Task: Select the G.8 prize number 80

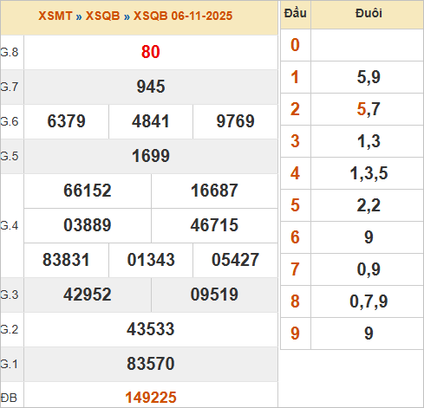Action: coord(151,52)
